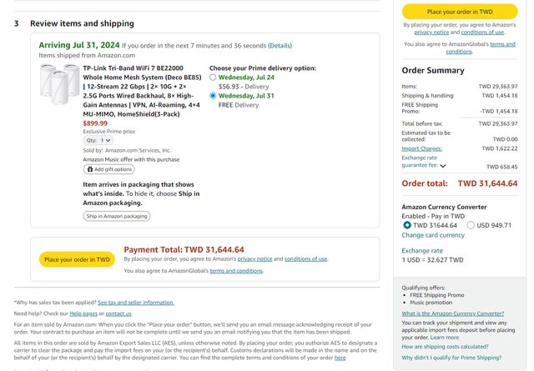Open the TP-Link Deco product thumbnail
534x371 pixels.
coord(58,83)
